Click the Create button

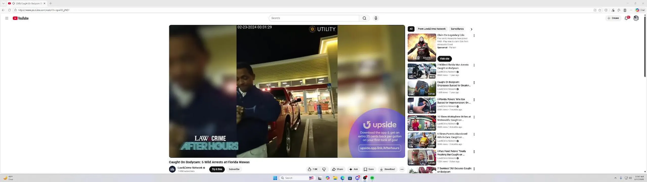point(613,18)
